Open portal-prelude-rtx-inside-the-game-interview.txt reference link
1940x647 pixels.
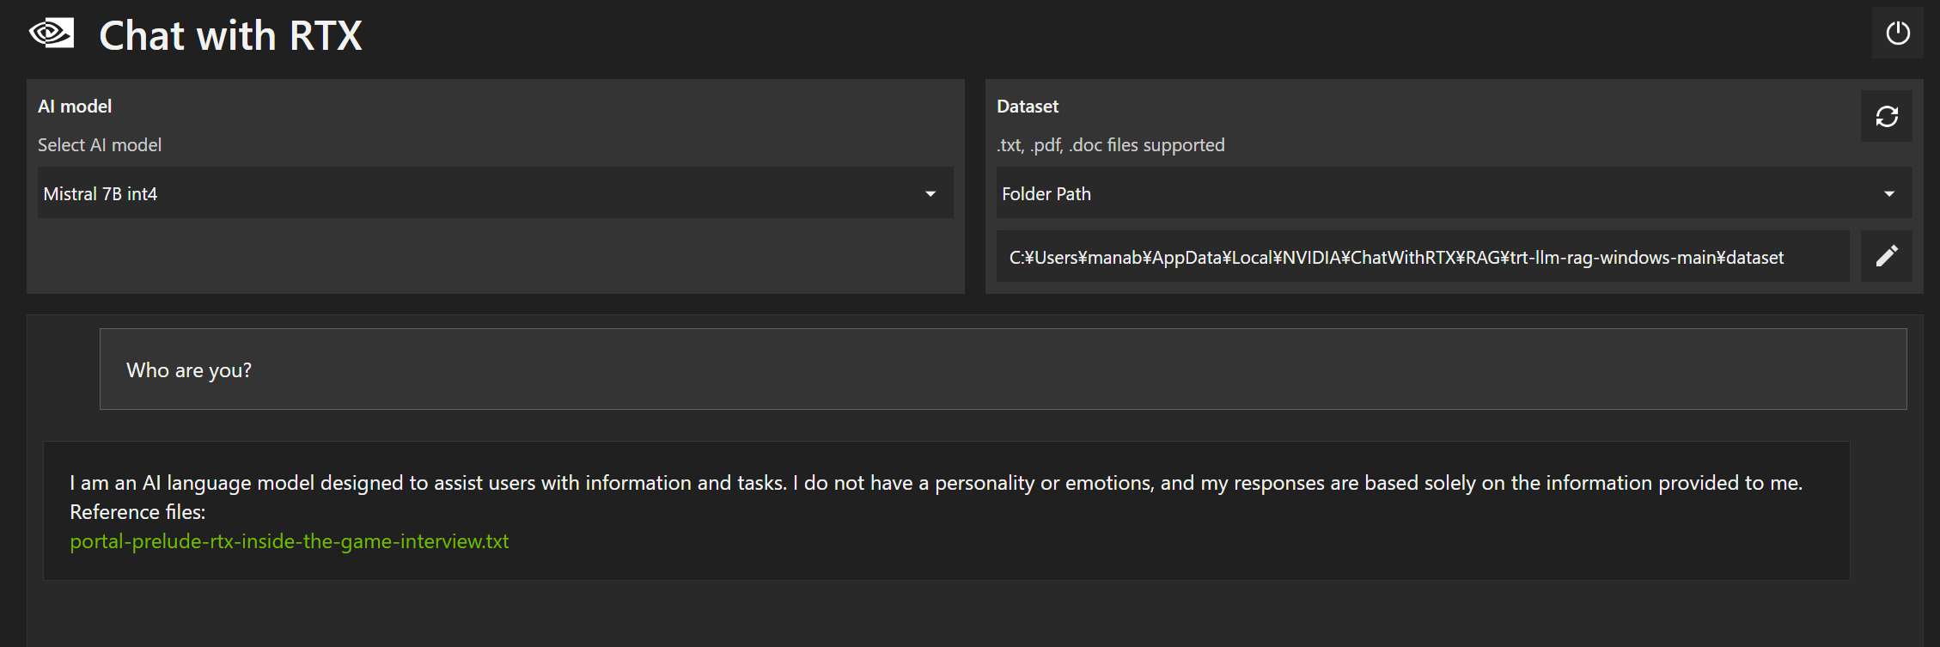click(289, 541)
